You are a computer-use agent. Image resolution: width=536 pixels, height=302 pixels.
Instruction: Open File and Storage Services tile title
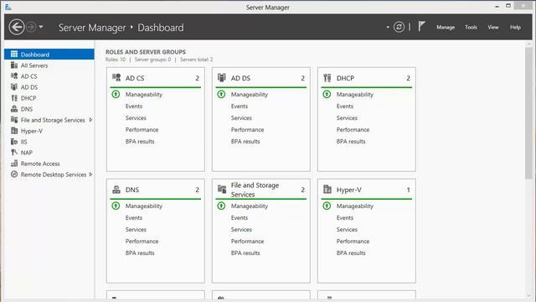point(255,190)
